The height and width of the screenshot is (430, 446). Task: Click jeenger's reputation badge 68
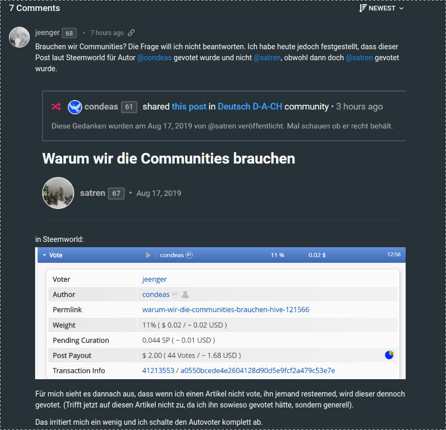(x=69, y=33)
